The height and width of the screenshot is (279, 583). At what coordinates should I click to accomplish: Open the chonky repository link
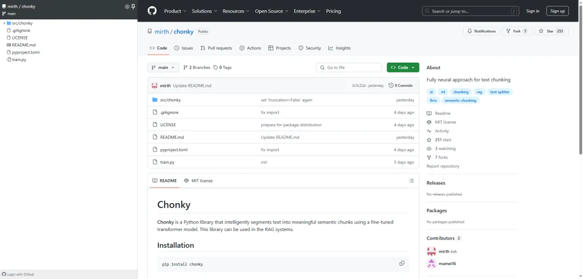tap(184, 32)
